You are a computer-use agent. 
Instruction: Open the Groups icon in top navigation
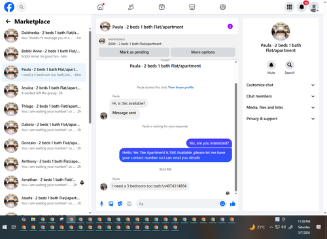[222, 7]
